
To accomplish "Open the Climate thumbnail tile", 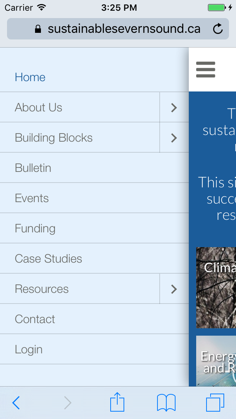I will pos(216,288).
